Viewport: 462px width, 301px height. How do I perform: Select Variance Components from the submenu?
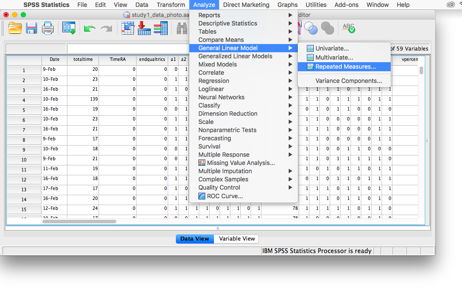click(x=344, y=81)
